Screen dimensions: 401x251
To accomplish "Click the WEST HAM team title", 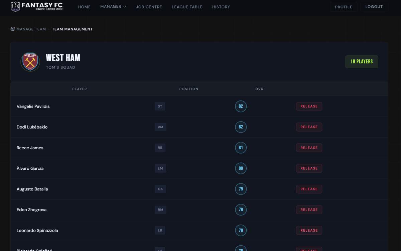I will click(x=63, y=58).
